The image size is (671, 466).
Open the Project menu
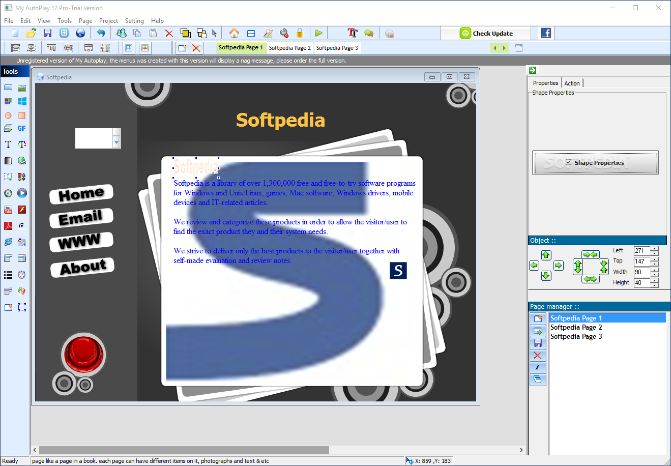(x=108, y=21)
